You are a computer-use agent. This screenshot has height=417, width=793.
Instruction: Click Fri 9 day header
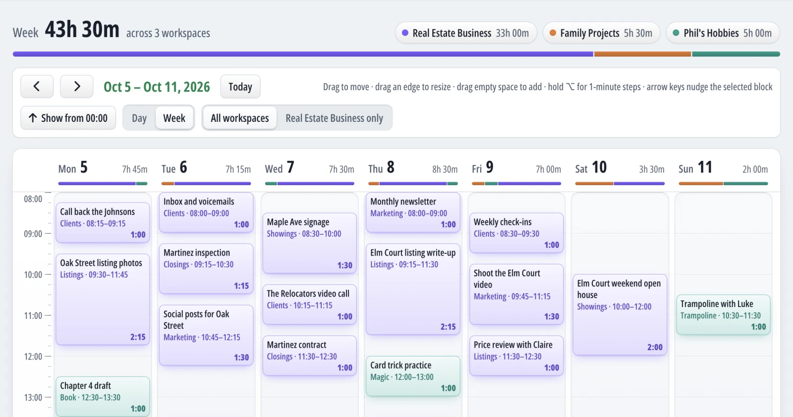point(483,168)
